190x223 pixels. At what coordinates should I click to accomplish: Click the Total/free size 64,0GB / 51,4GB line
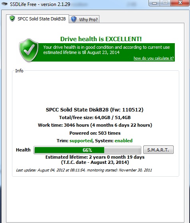click(95, 117)
